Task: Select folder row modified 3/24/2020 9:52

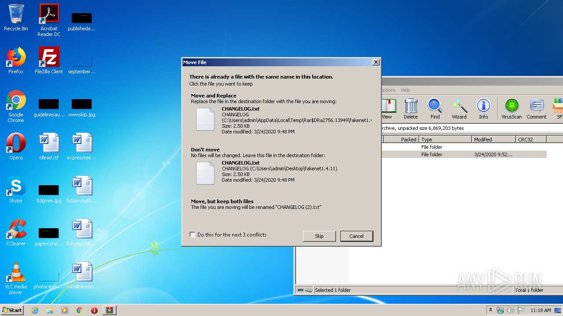Action: [x=464, y=154]
